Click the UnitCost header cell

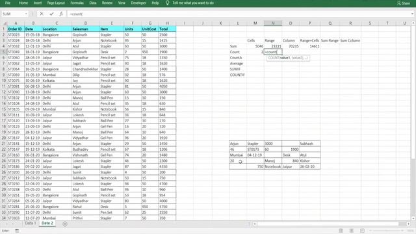(150, 29)
